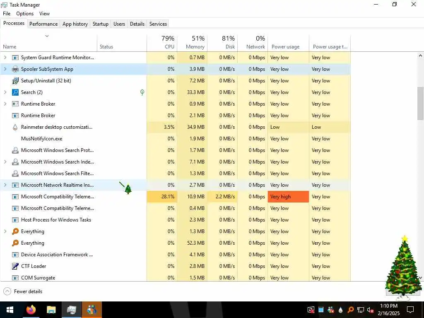
Task: Click the scrollbar up arrow
Action: pyautogui.click(x=420, y=56)
